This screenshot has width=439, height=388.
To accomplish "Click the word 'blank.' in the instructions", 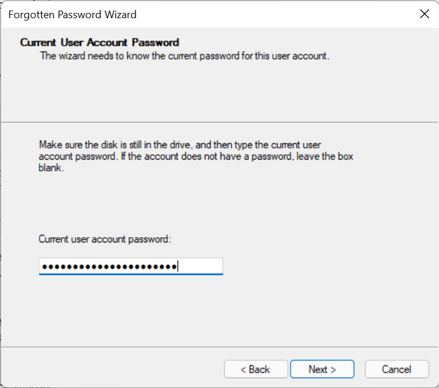I will click(x=51, y=168).
